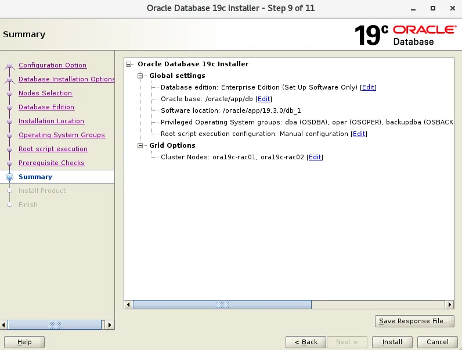Collapse the Global settings tree node

tap(140, 76)
